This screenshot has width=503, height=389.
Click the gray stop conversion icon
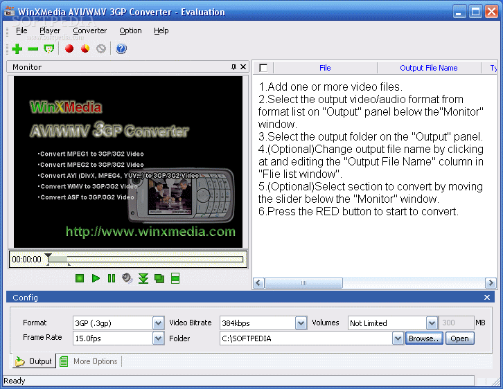coord(101,48)
